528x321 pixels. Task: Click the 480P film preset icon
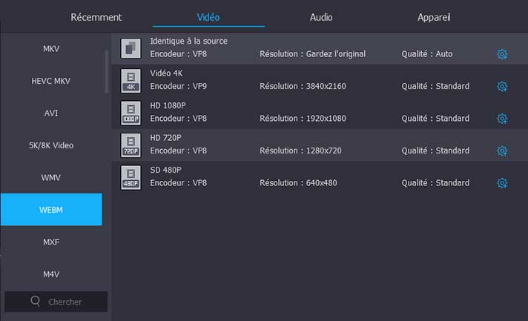[x=131, y=177]
